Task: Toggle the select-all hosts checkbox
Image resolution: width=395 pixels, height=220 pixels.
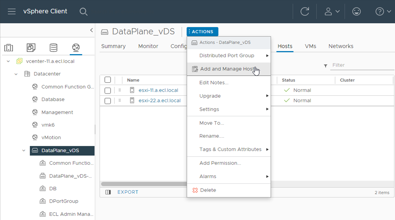Action: click(108, 80)
